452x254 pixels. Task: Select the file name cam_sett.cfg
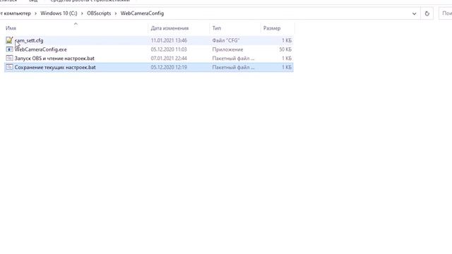click(x=29, y=41)
